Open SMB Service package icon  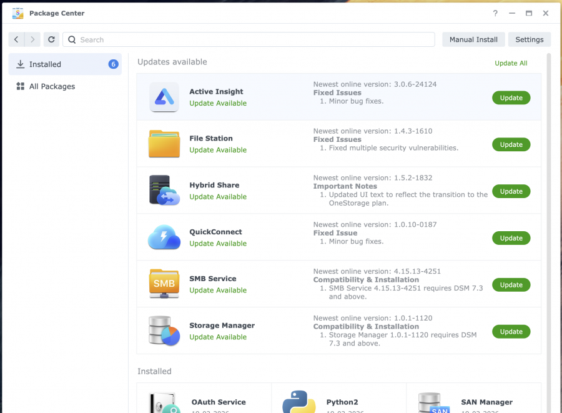(x=164, y=284)
